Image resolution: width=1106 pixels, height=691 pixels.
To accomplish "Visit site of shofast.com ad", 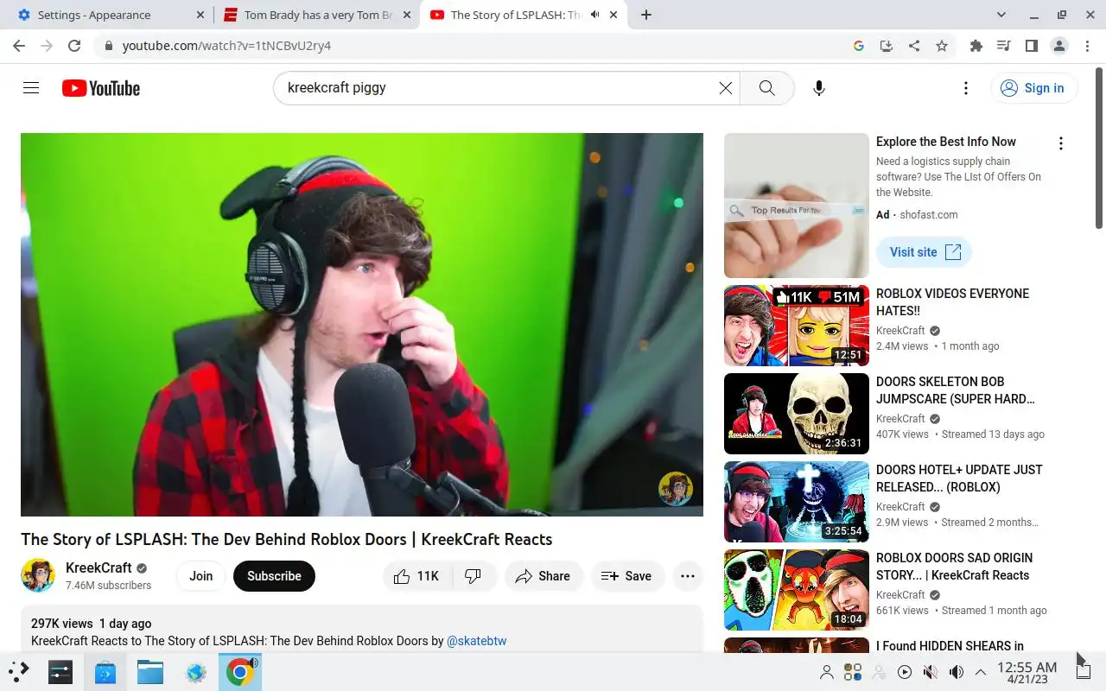I will click(x=925, y=252).
